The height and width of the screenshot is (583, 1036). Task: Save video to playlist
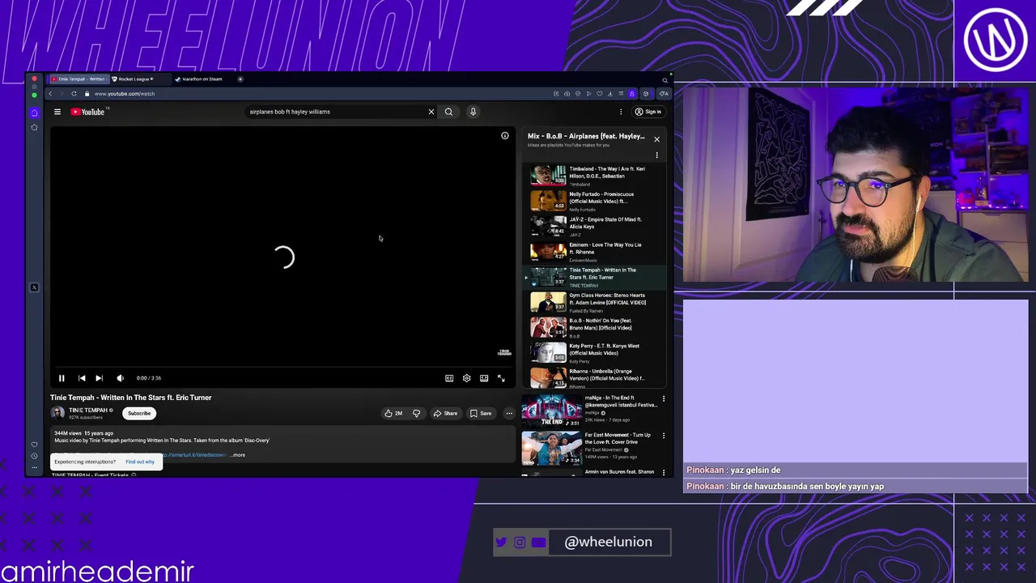coord(481,413)
